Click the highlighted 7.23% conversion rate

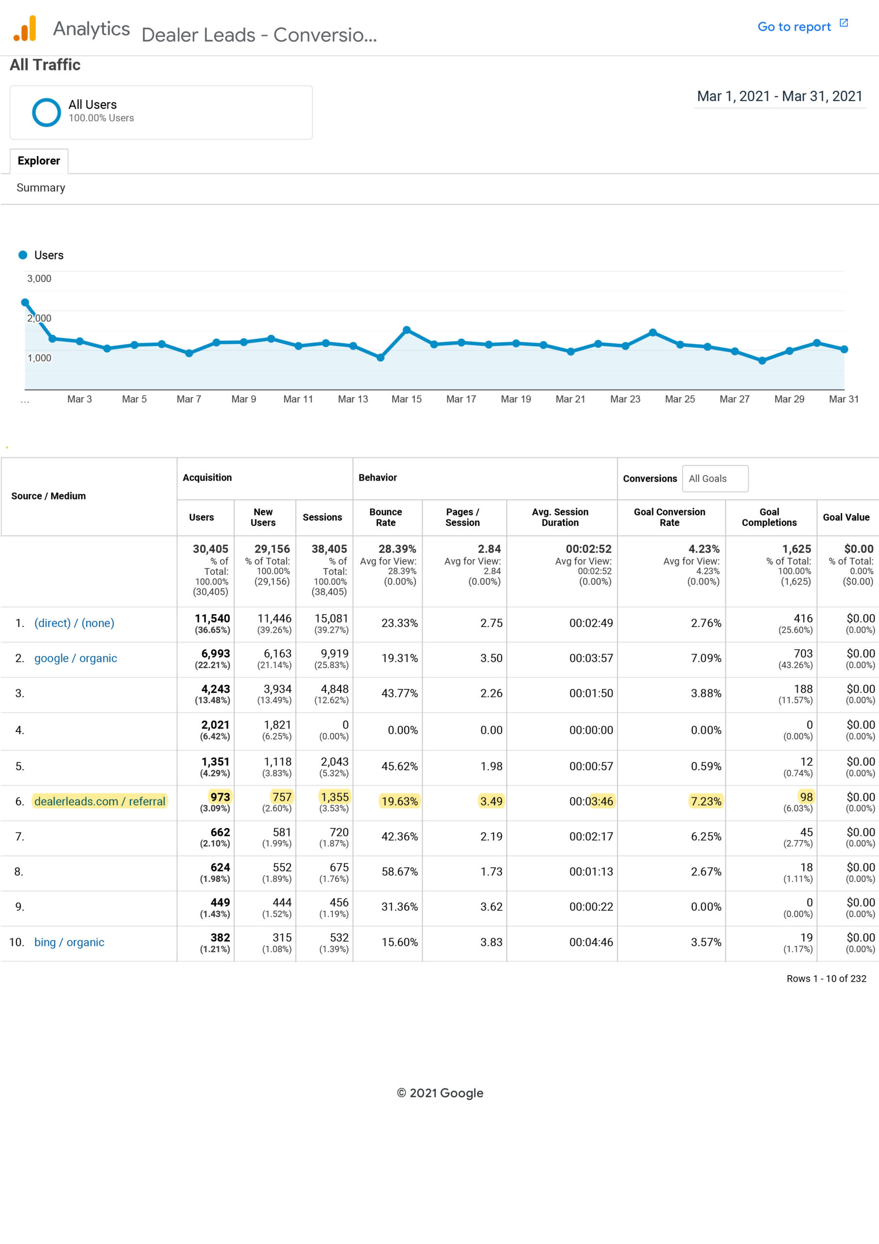706,801
